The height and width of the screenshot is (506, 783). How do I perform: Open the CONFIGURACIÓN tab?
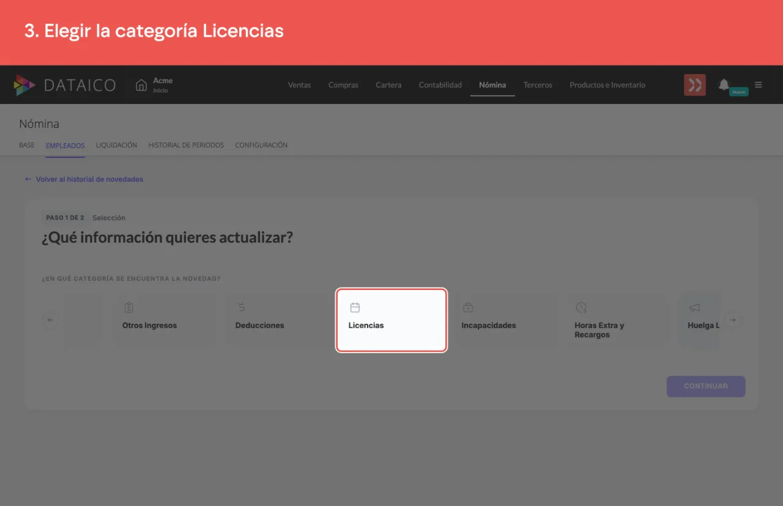tap(261, 145)
